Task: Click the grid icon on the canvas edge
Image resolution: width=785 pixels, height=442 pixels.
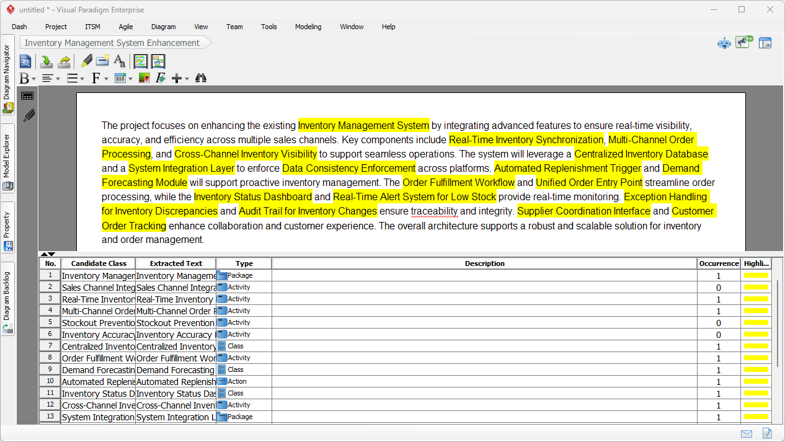Action: pyautogui.click(x=27, y=96)
